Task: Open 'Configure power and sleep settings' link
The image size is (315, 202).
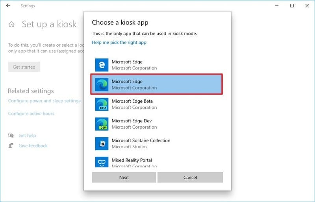Action: click(x=44, y=101)
